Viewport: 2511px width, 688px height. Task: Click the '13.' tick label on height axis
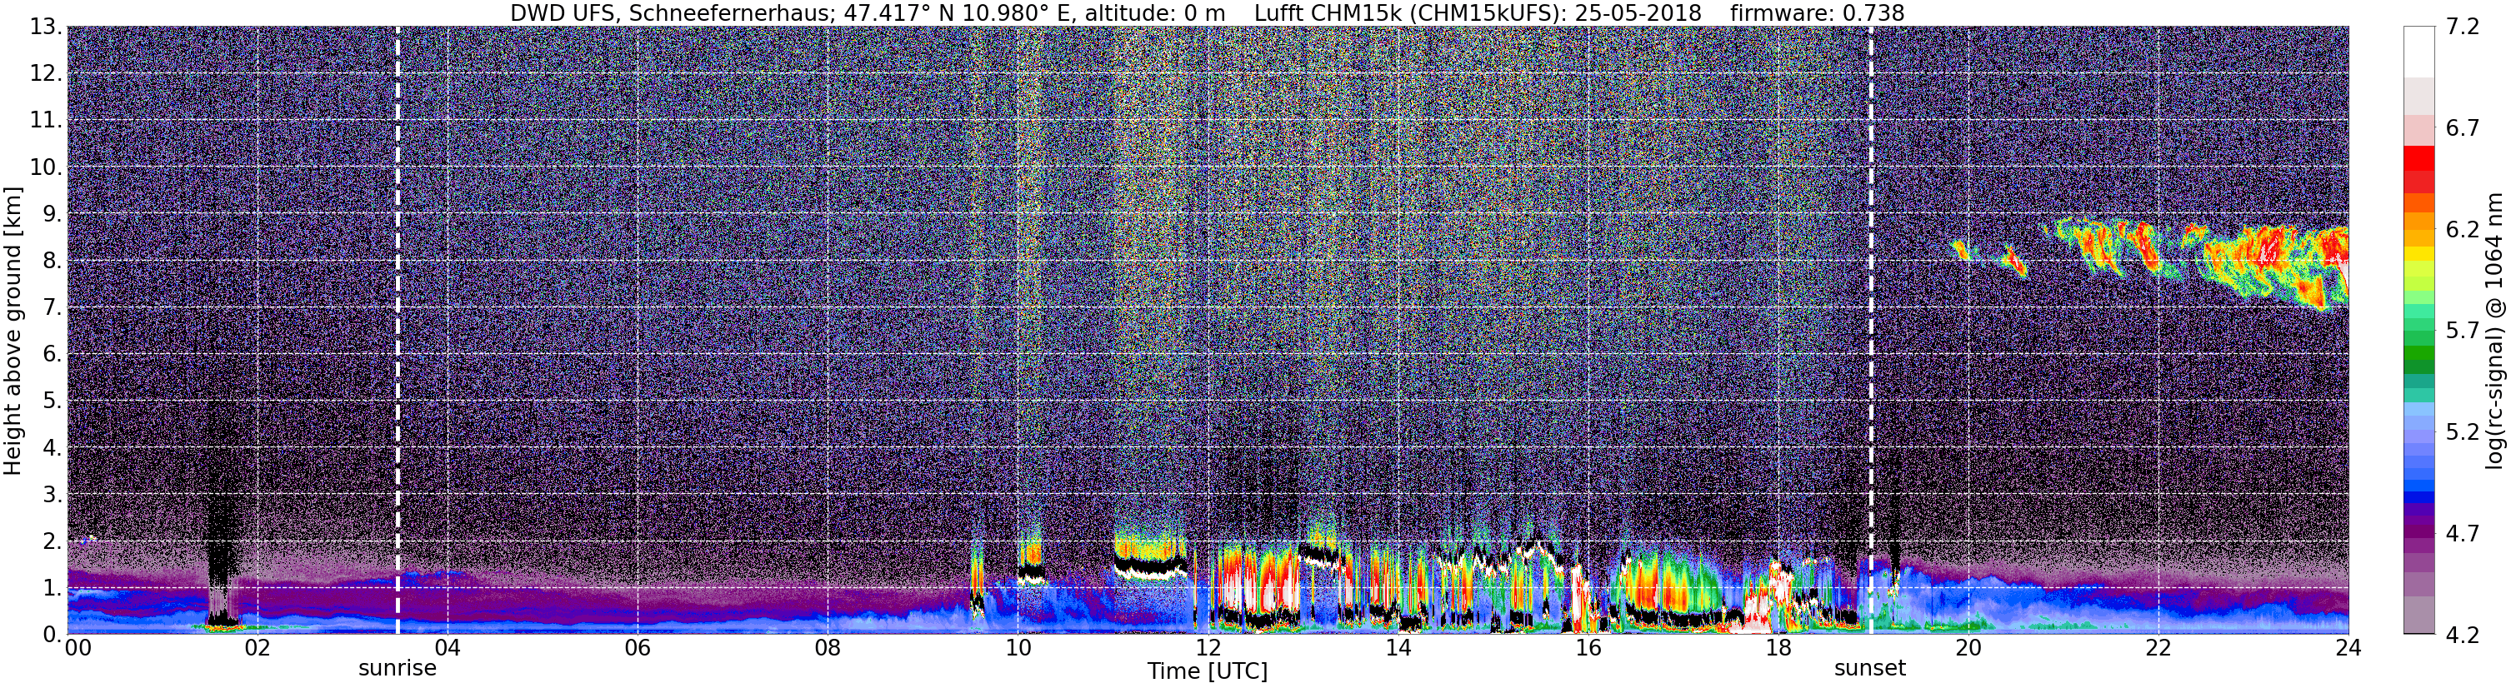click(x=45, y=27)
